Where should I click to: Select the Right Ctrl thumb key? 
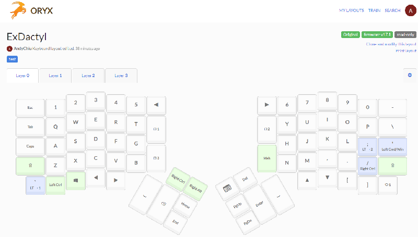tap(178, 179)
